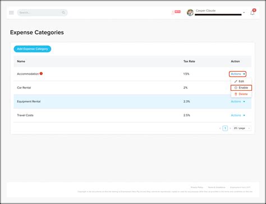
Task: Open the hamburger navigation menu
Action: pos(11,12)
